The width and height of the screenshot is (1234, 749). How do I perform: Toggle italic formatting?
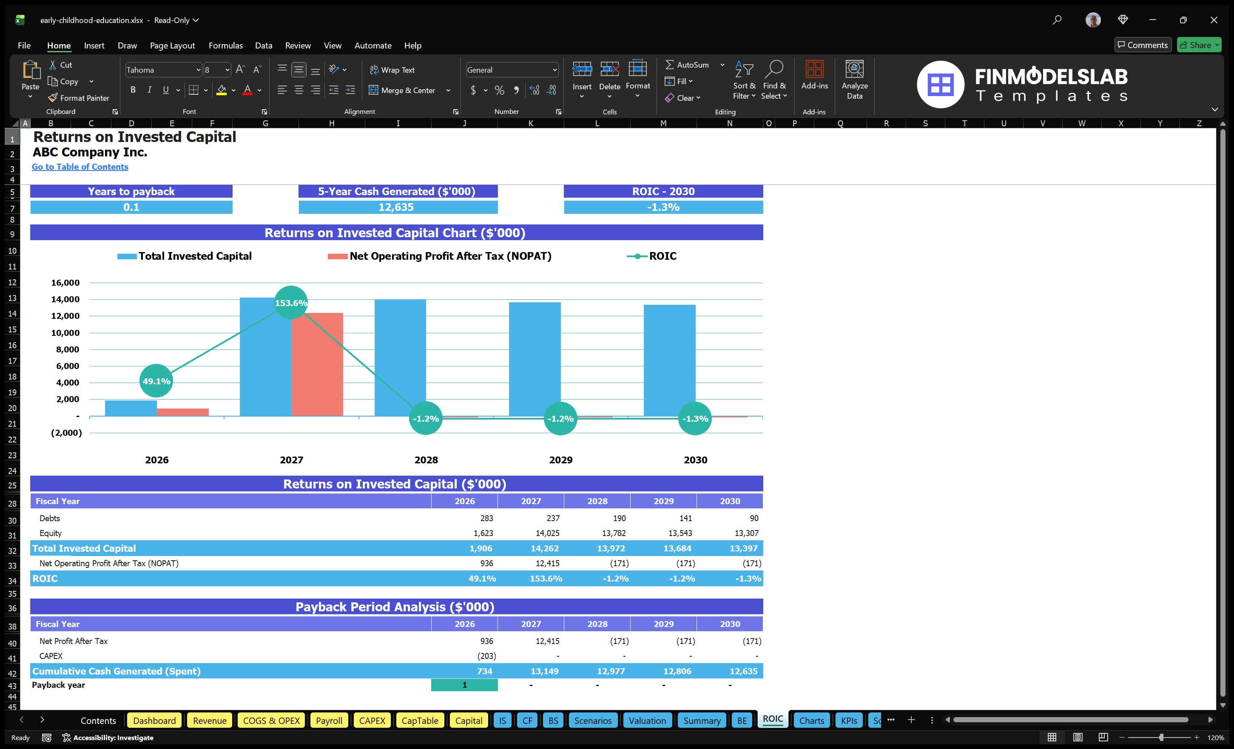(x=149, y=90)
